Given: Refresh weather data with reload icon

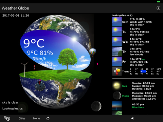Looking at the screenshot, I should pyautogui.click(x=48, y=118).
